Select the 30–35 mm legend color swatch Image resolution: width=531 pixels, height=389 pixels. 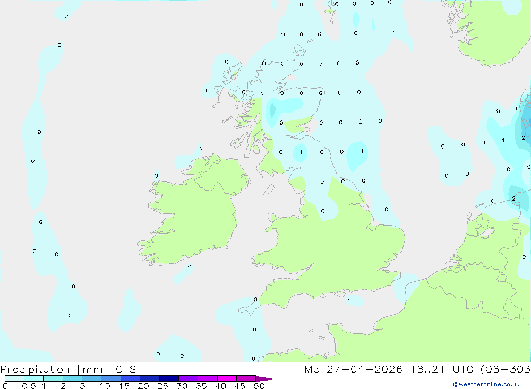click(189, 378)
